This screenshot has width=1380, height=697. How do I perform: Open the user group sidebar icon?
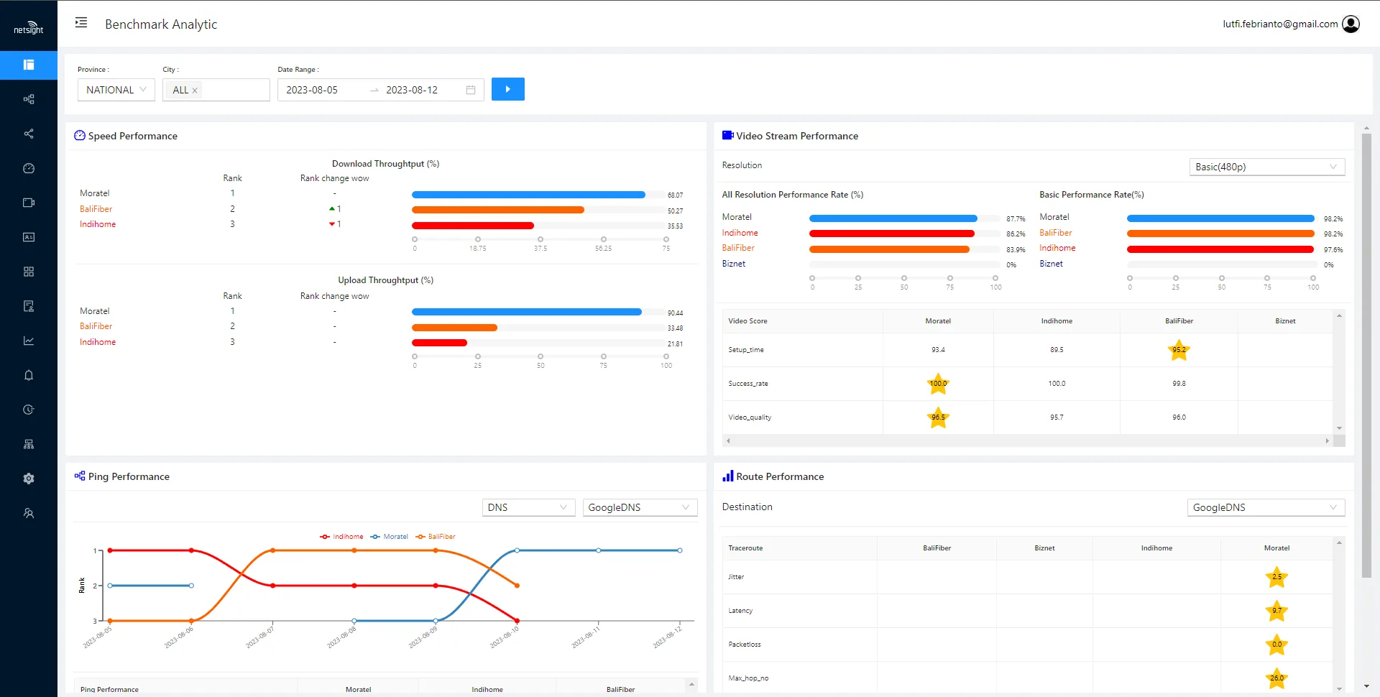[29, 513]
